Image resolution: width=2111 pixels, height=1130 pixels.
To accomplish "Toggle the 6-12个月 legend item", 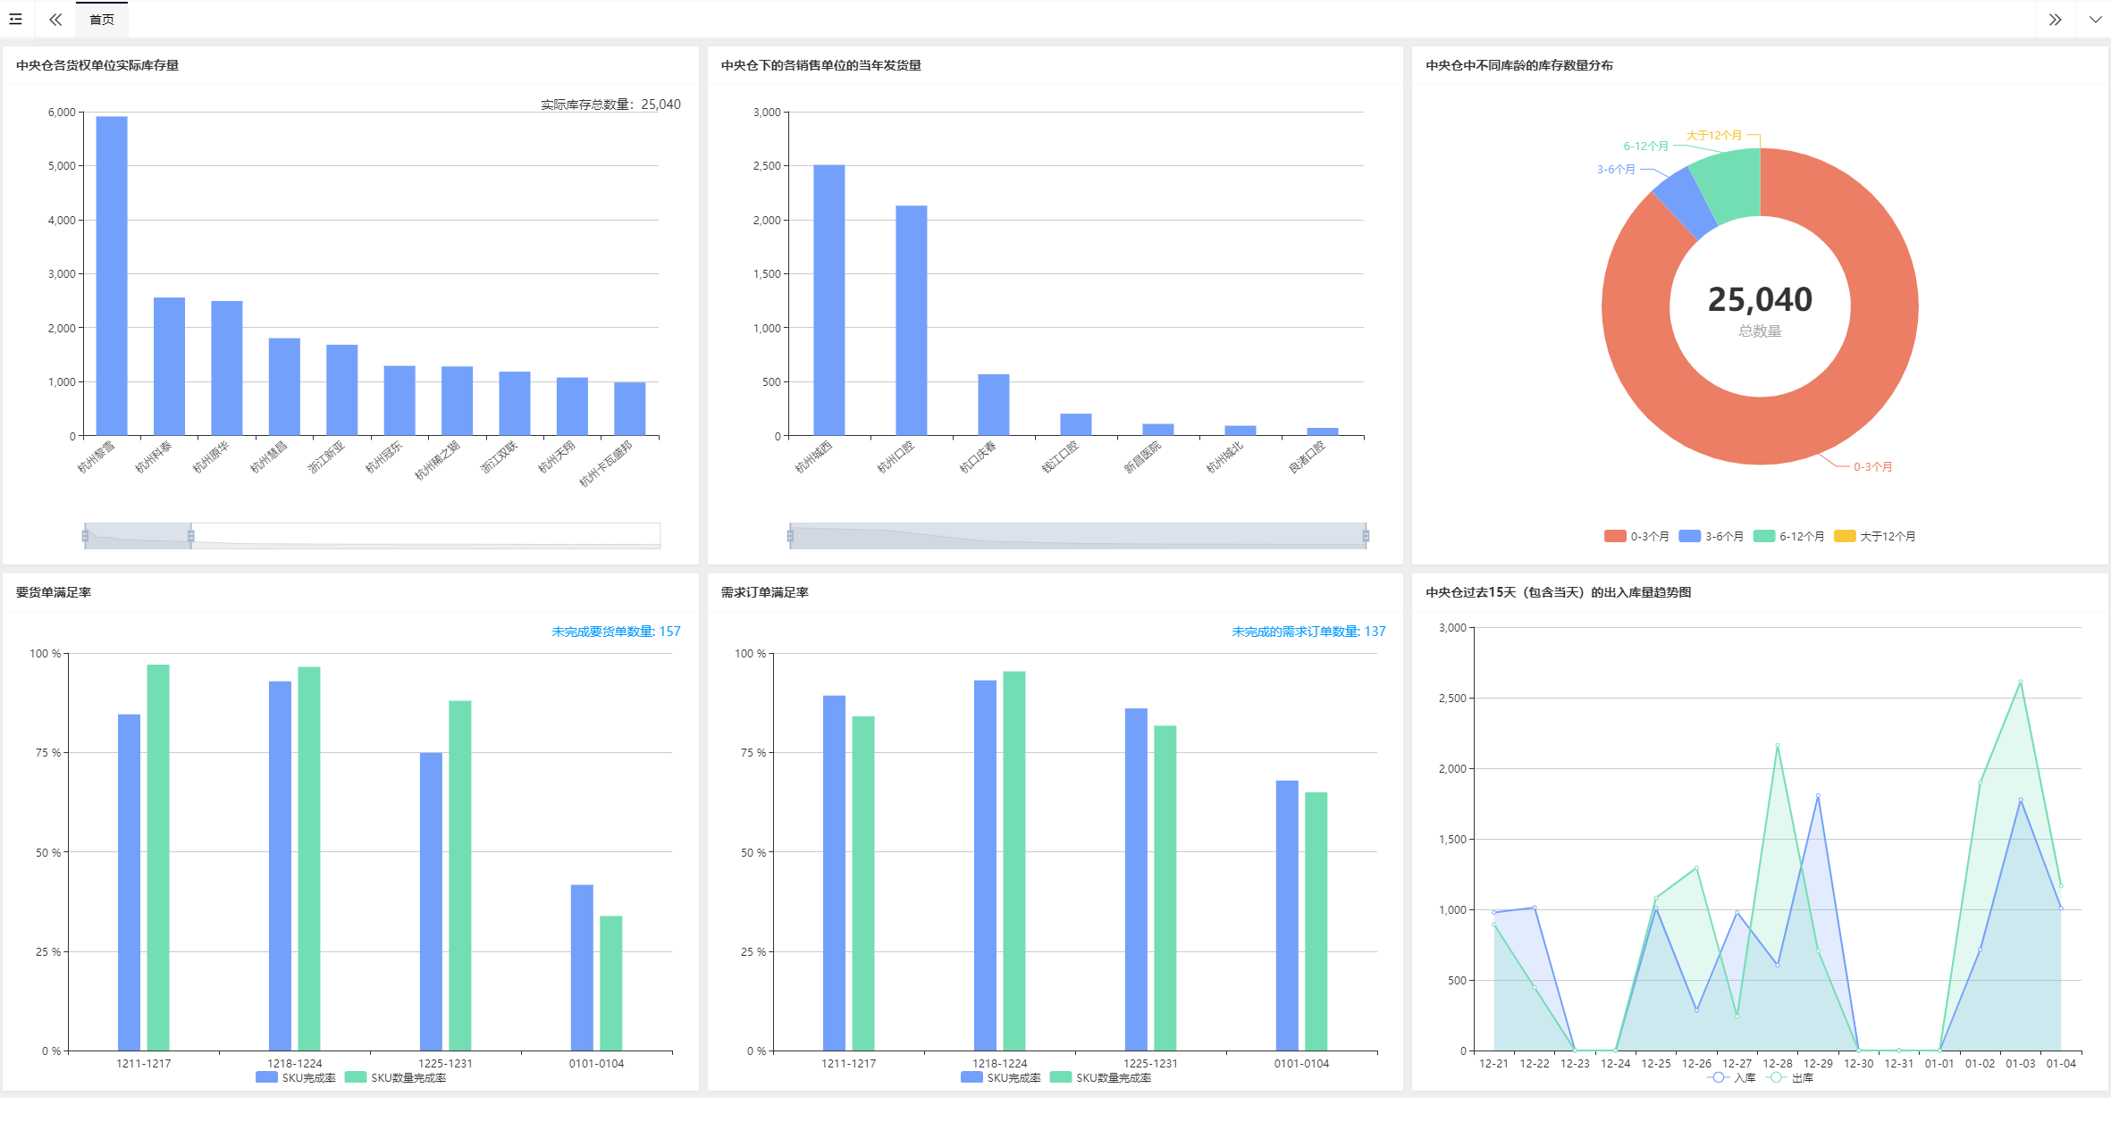I will coord(1788,536).
